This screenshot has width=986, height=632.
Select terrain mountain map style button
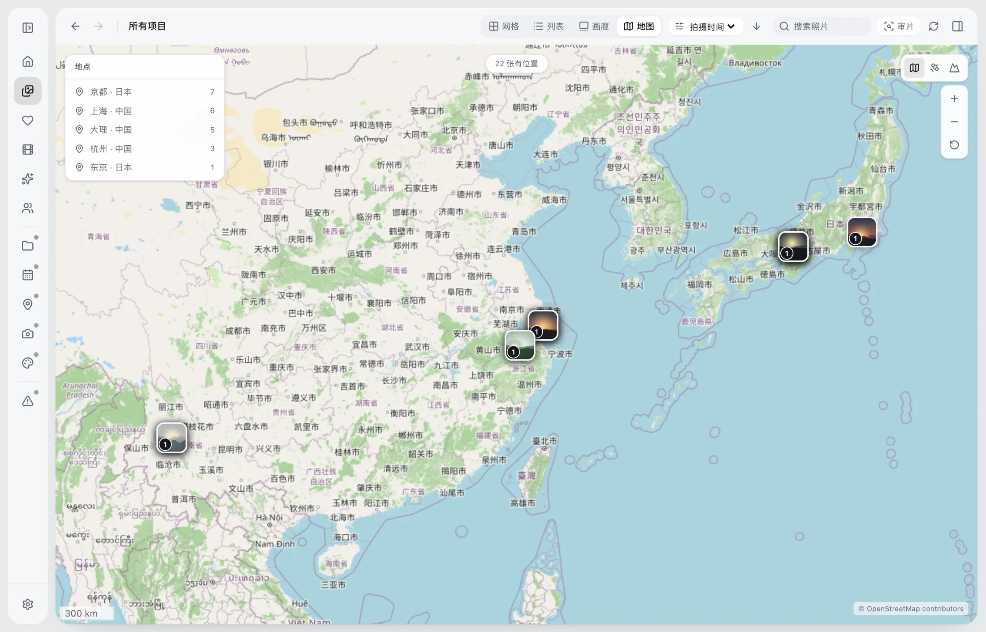coord(955,68)
